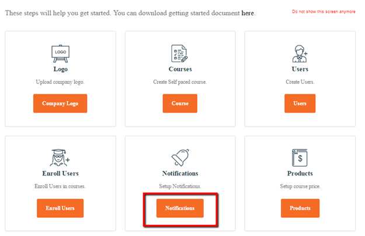Screen dimensions: 365x236
Task: Click the Users add-person icon
Action: 300,54
